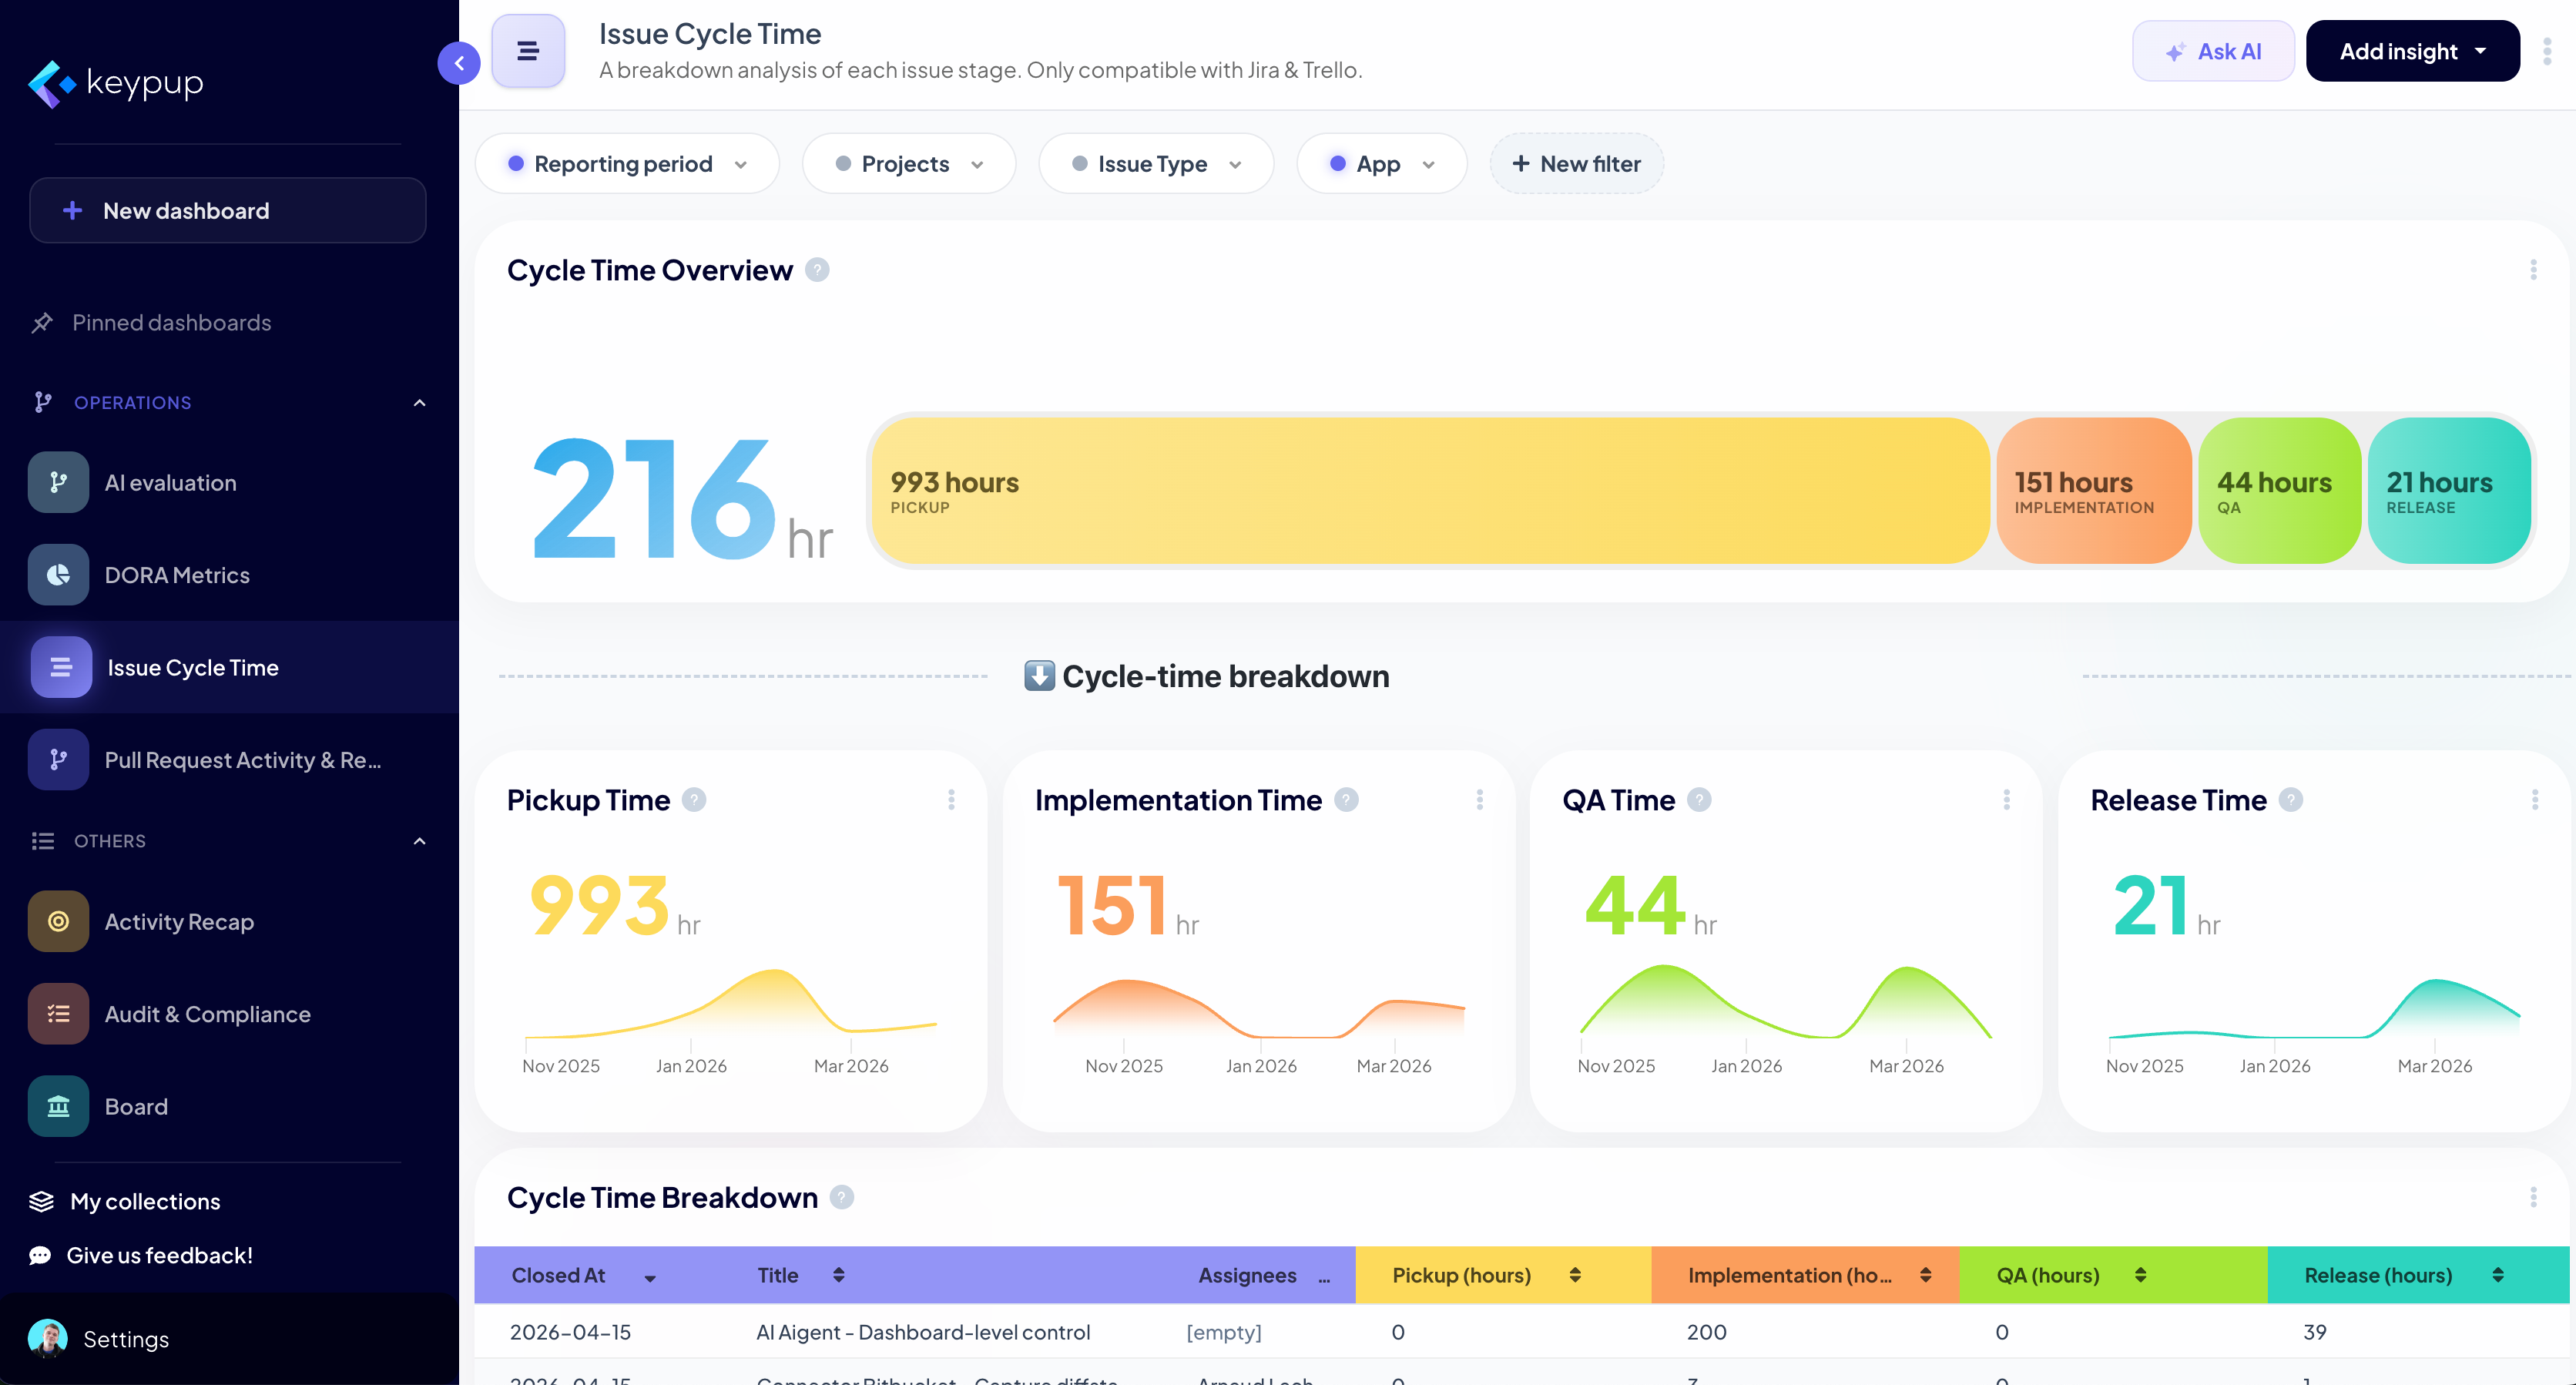Collapse the OTHERS section chevron

[420, 841]
